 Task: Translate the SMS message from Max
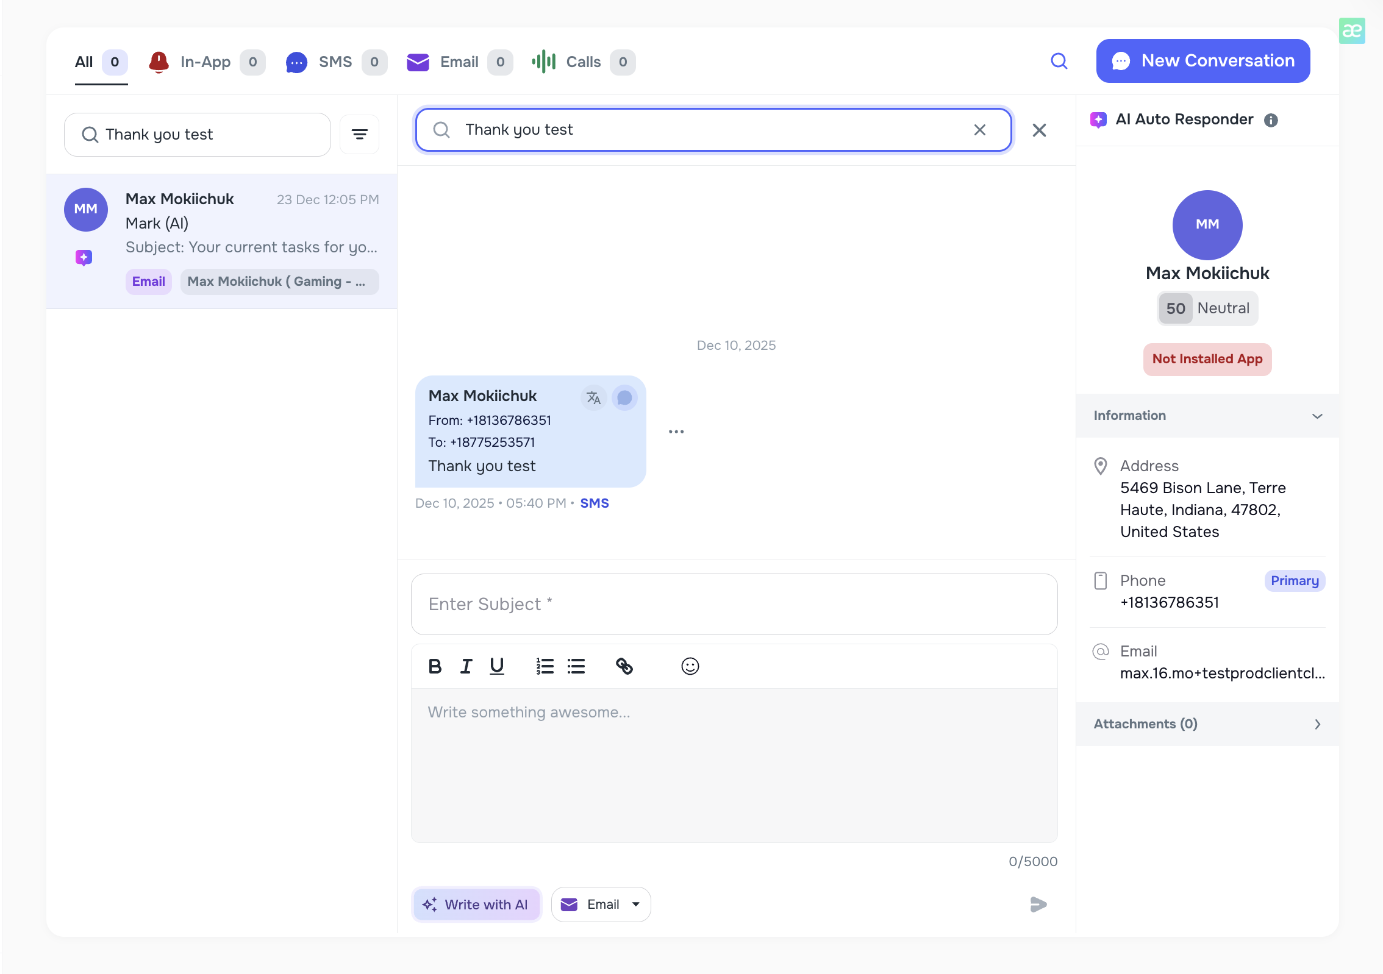[x=593, y=397]
